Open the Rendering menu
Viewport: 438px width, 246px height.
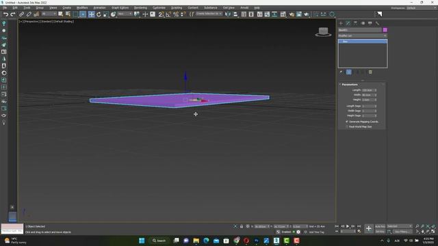pos(140,8)
